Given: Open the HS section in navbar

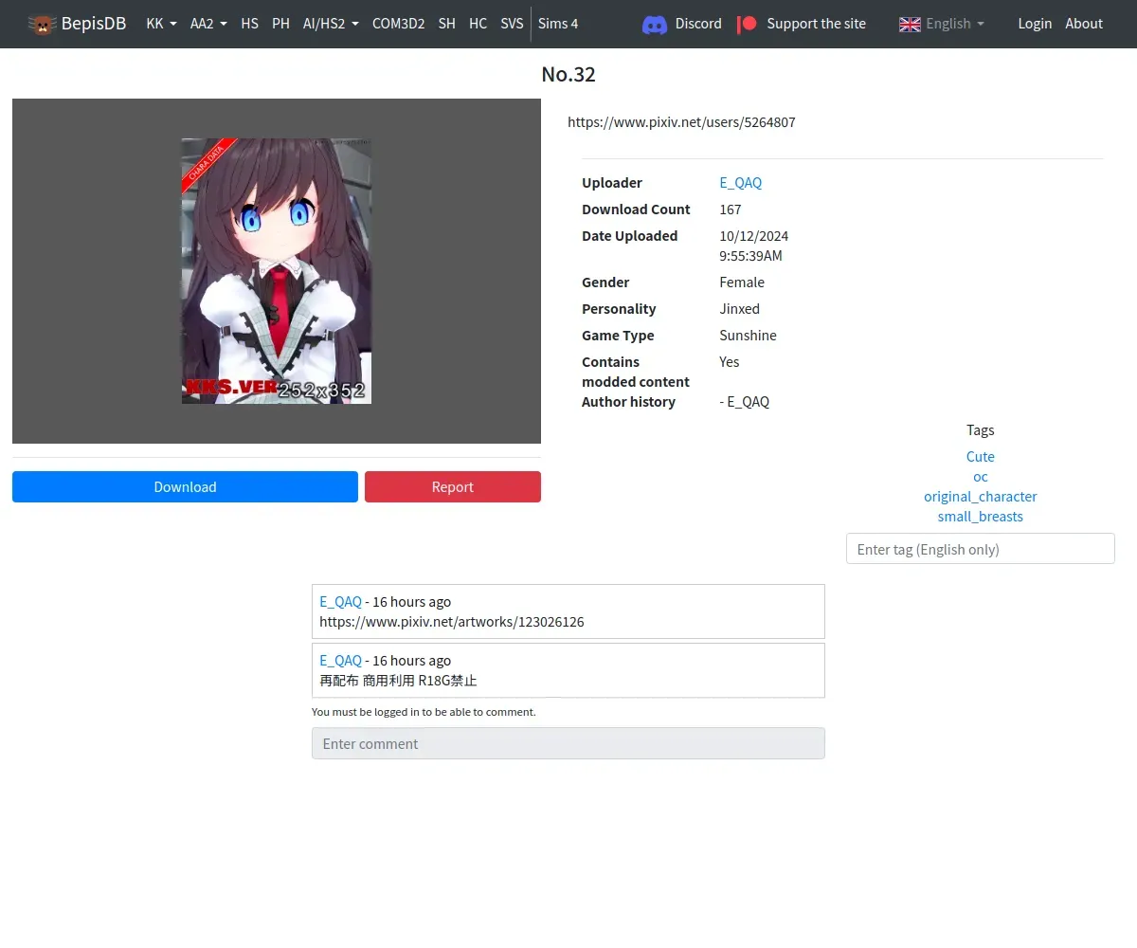Looking at the screenshot, I should pyautogui.click(x=249, y=24).
